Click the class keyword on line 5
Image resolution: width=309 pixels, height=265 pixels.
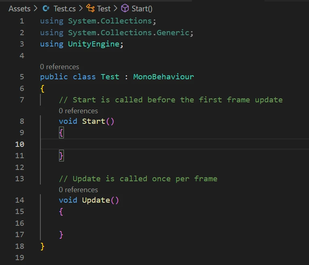click(85, 77)
